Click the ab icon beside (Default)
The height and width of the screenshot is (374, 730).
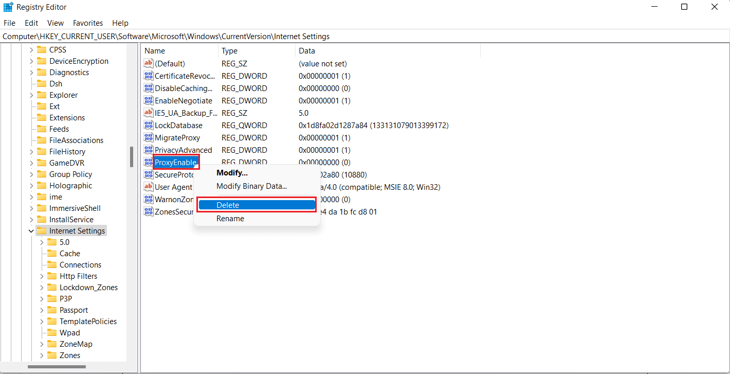click(x=148, y=63)
